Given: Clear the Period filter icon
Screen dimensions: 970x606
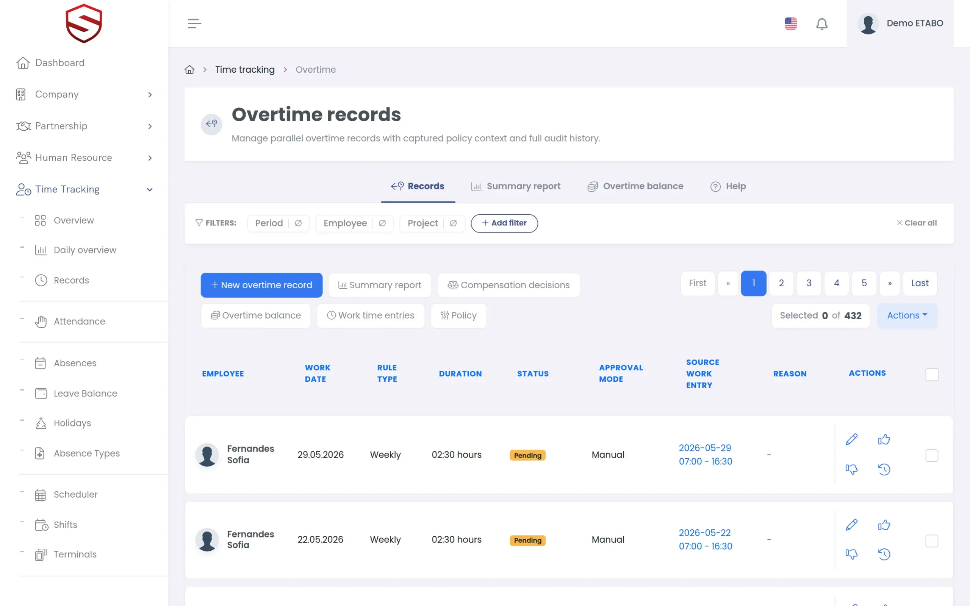Looking at the screenshot, I should (298, 223).
